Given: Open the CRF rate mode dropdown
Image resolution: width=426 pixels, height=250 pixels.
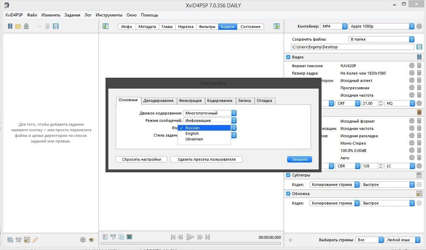Looking at the screenshot, I should click(x=348, y=103).
